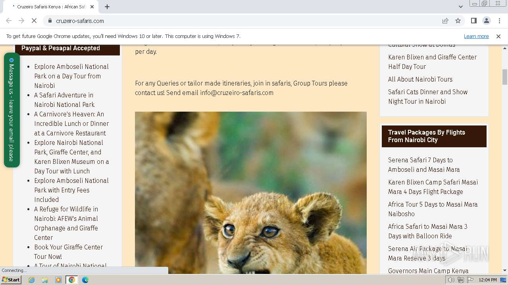Image resolution: width=508 pixels, height=285 pixels.
Task: Open Africa Safari Masai Mara Balloon Ride link
Action: point(428,231)
